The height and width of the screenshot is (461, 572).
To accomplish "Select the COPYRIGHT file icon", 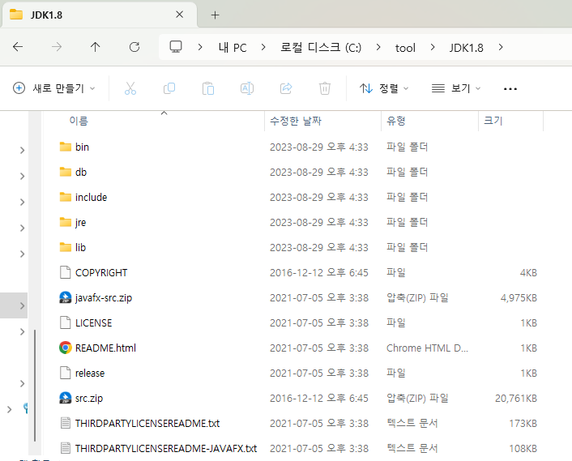I will (x=66, y=272).
